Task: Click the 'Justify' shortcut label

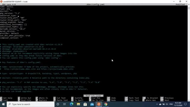Action: point(78,98)
